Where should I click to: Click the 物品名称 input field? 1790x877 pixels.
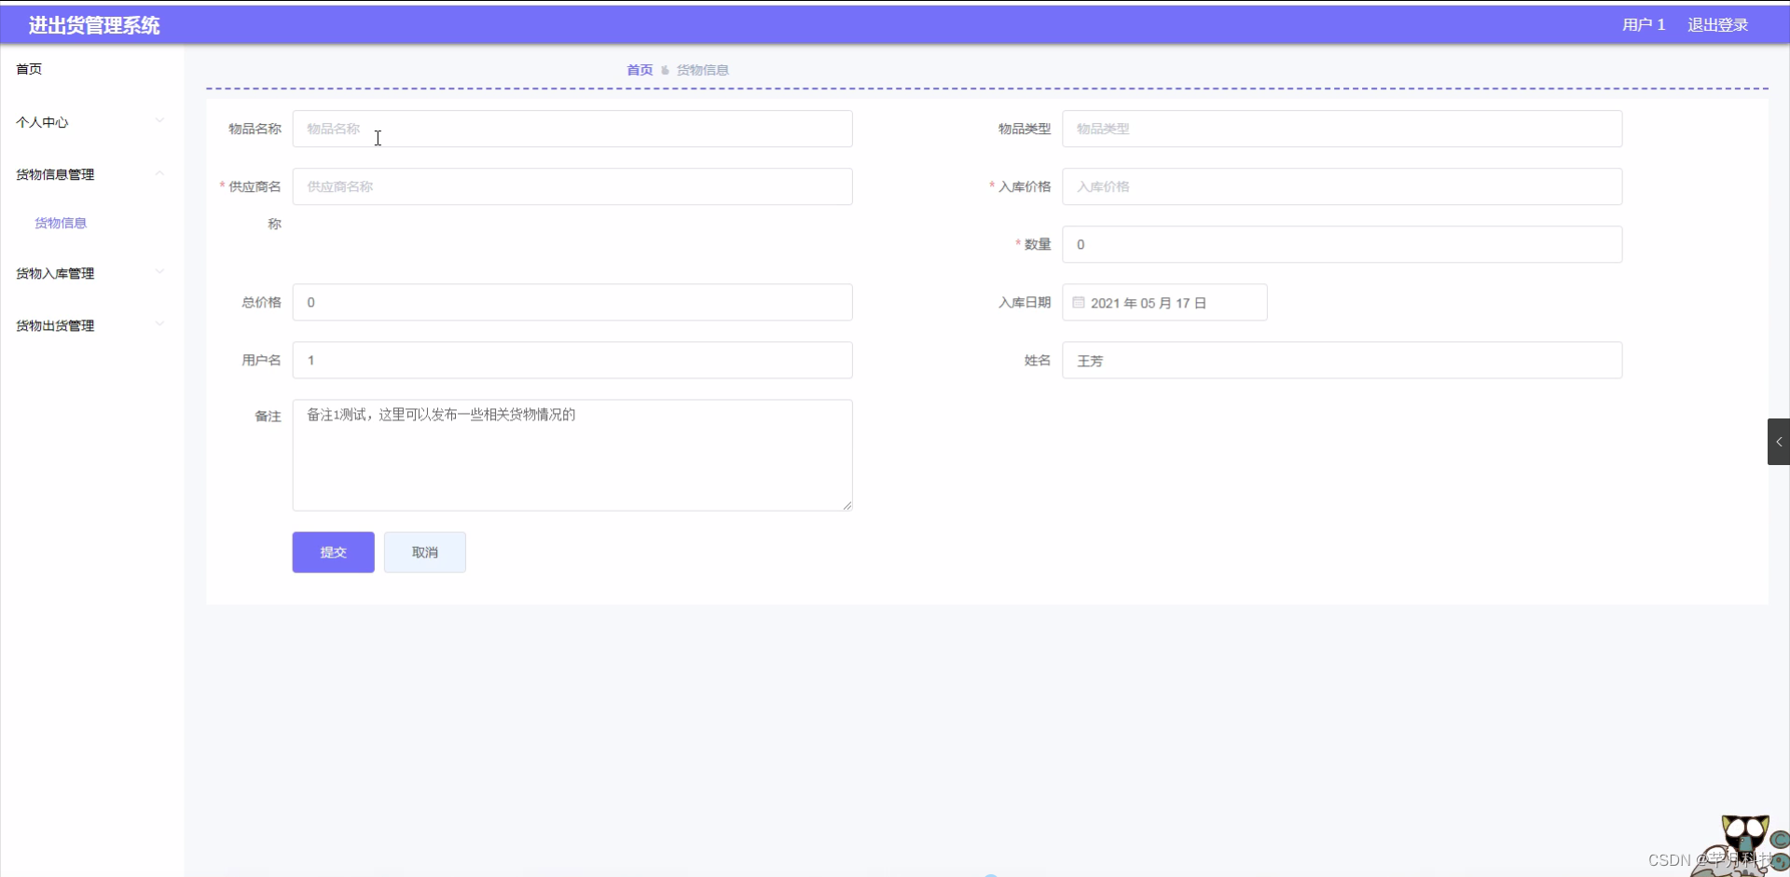[572, 129]
